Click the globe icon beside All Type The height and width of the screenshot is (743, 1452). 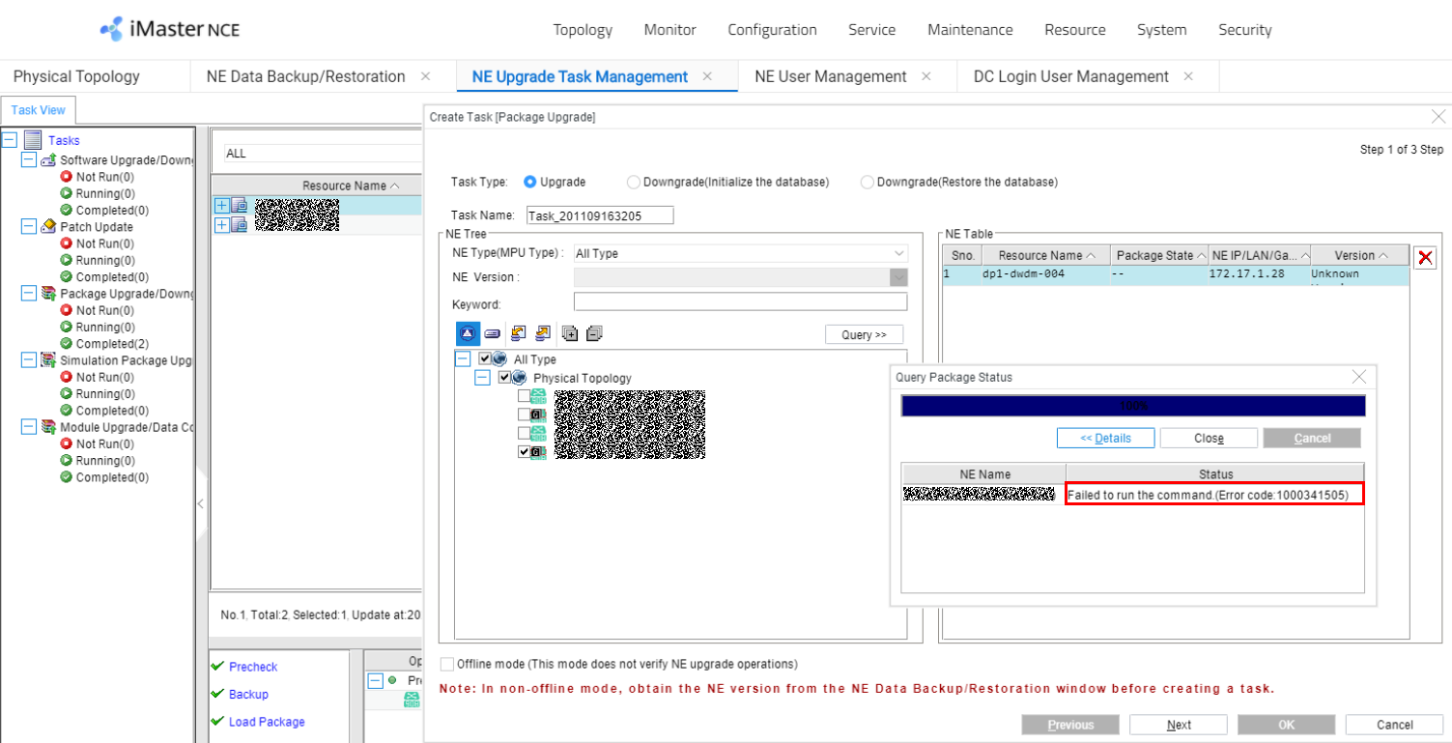coord(500,358)
